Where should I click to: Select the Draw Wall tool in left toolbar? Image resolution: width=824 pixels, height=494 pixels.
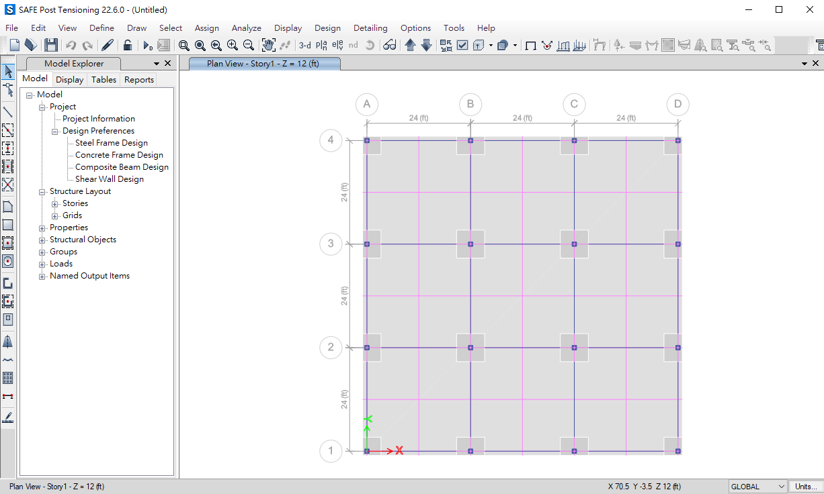pyautogui.click(x=8, y=283)
